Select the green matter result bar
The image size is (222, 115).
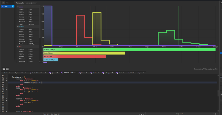[x=129, y=50]
